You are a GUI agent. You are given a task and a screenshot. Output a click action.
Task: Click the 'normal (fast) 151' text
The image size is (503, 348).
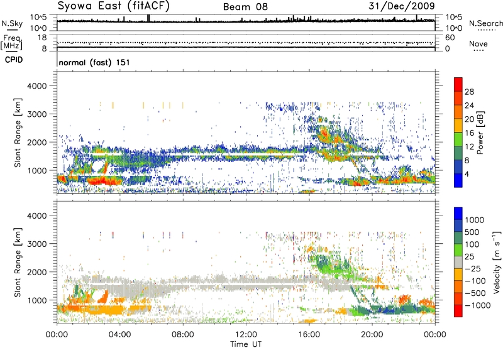94,62
